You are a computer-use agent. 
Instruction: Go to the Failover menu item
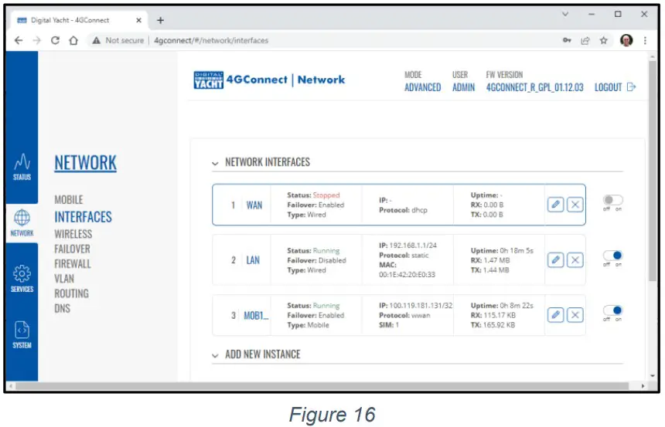72,249
